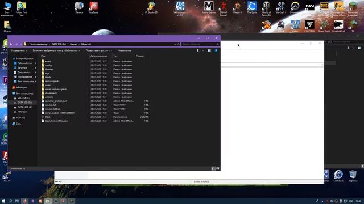This screenshot has width=364, height=204.
Task: Click DATA SSD (D:) in address path
Action: tap(59, 44)
